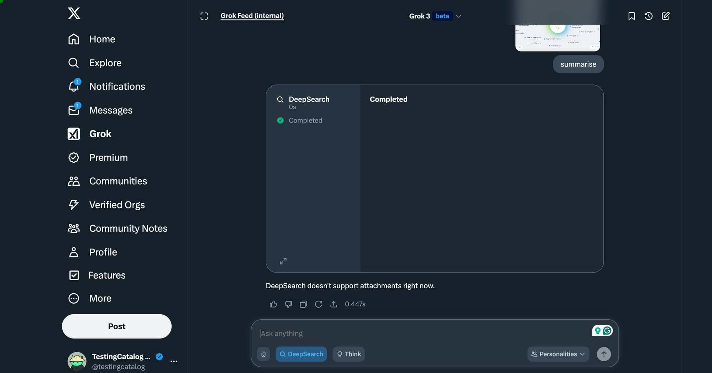
Task: Click the Post button
Action: click(x=117, y=326)
